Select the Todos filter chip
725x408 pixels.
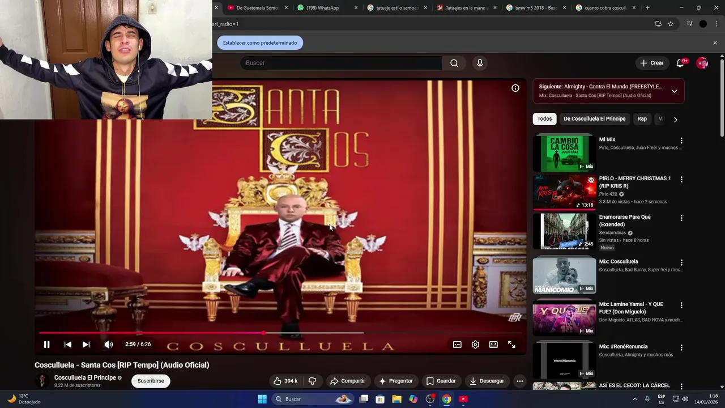pos(544,119)
